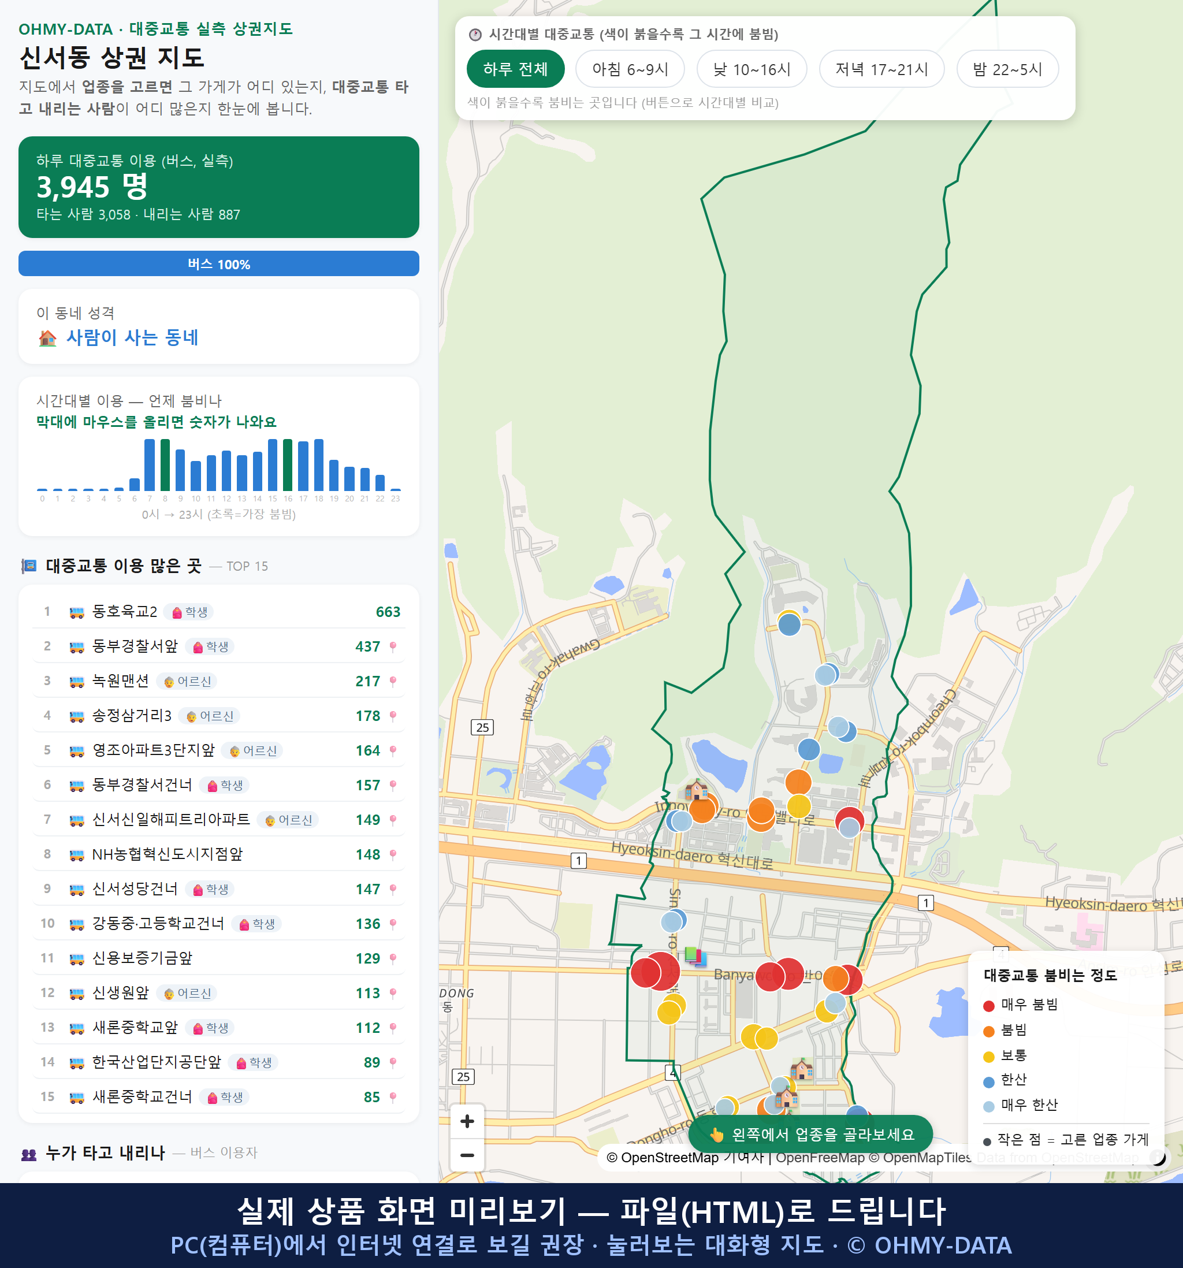Viewport: 1183px width, 1268px height.
Task: Click the clock icon in the 시간대별 대중교통 panel
Action: tap(475, 35)
